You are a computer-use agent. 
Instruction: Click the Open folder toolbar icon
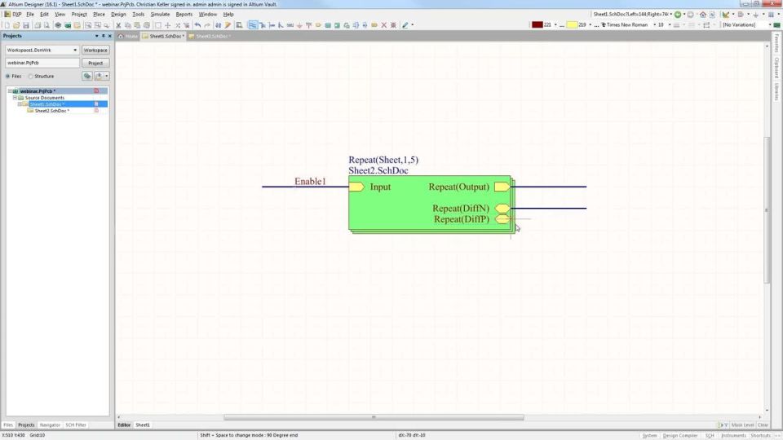[x=16, y=25]
